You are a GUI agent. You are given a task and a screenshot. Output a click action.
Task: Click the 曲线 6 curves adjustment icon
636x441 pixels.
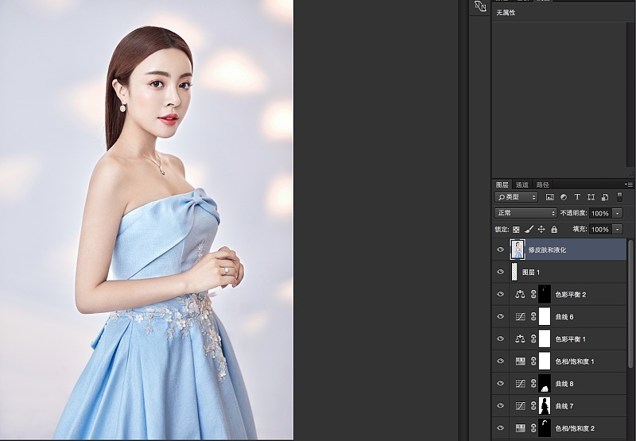pyautogui.click(x=520, y=316)
